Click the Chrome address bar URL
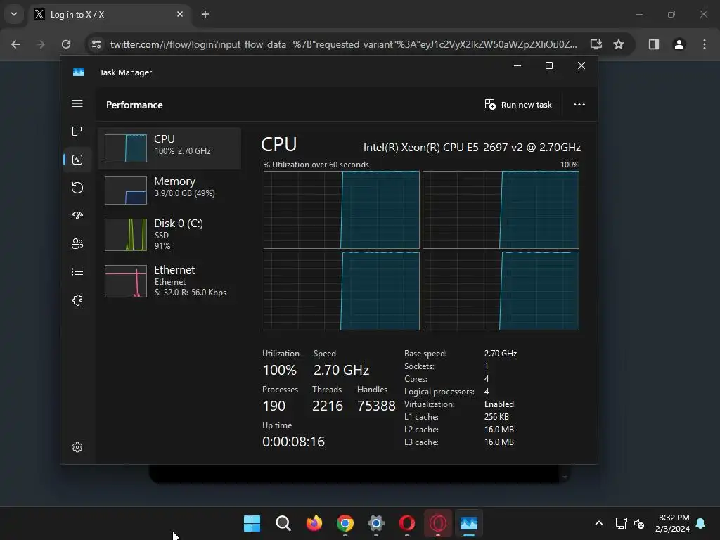Image resolution: width=720 pixels, height=540 pixels. 343,44
